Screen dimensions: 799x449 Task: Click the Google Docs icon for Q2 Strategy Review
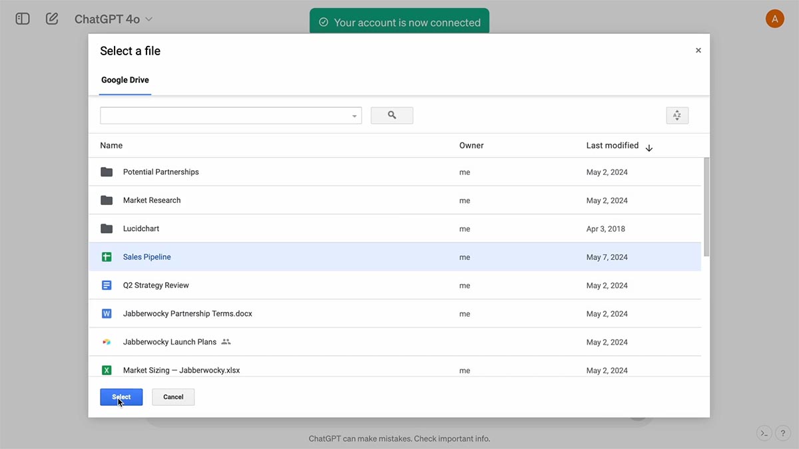107,285
